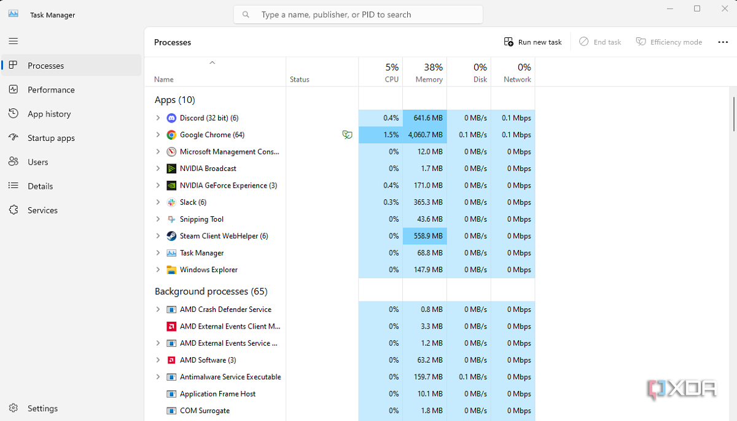Open Startup apps via the sidebar icon
The height and width of the screenshot is (421, 737).
13,137
